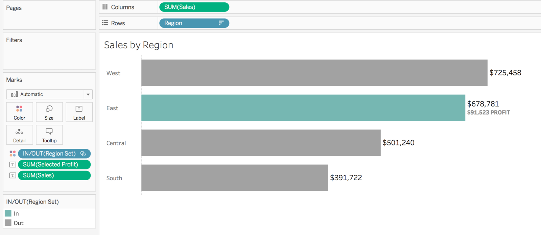541x235 pixels.
Task: Click the teal In legend swatch
Action: 8,213
